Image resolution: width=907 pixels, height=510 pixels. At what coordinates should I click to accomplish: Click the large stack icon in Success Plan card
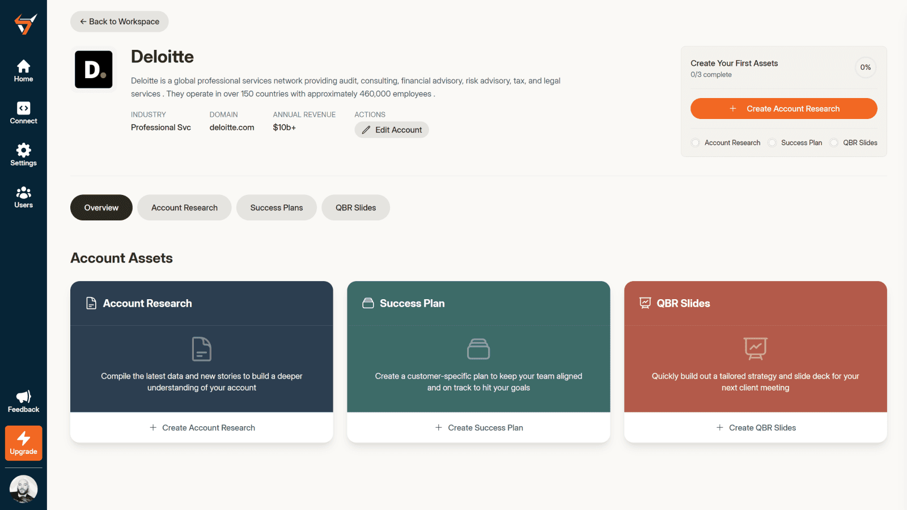[x=478, y=349]
